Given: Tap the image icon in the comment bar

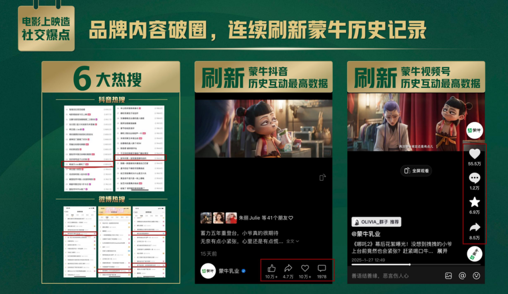Looking at the screenshot, I should click(x=448, y=276).
